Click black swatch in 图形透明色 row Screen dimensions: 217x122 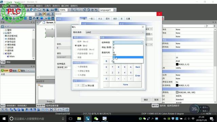[x=177, y=85]
